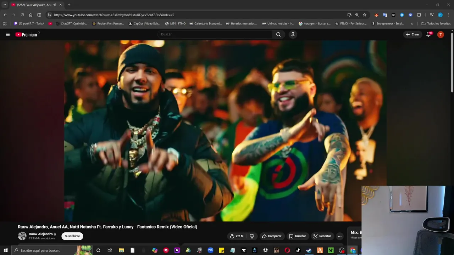Screen dimensions: 454x255
Task: Open zoom magnifier in address bar
Action: pos(357,15)
